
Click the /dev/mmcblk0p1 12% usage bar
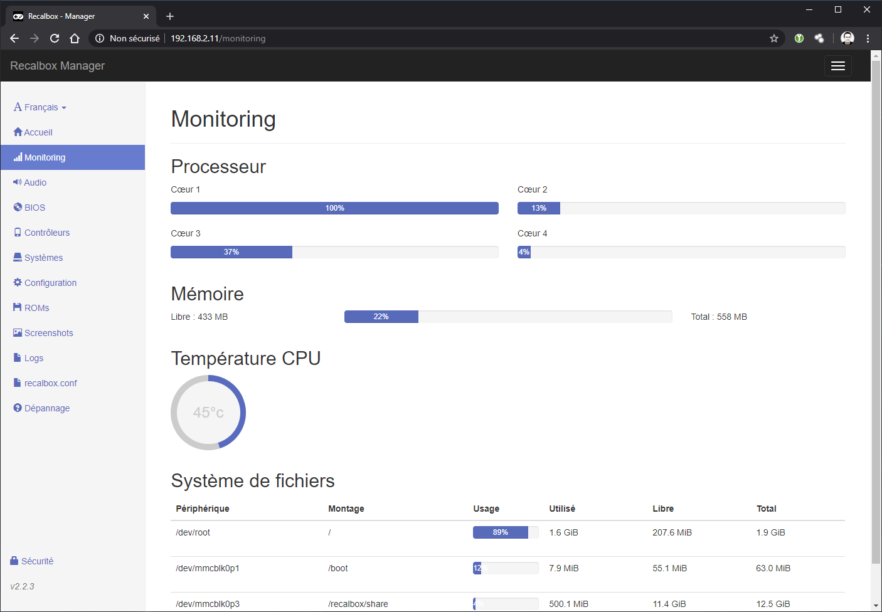pyautogui.click(x=506, y=568)
